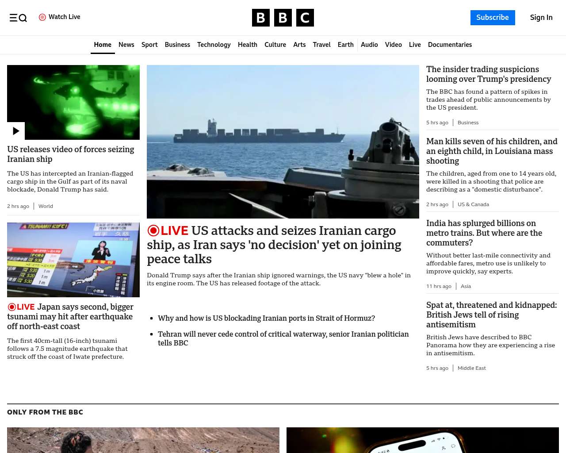Image resolution: width=566 pixels, height=453 pixels.
Task: Open the Louisiana mass shooting headline
Action: pos(492,151)
